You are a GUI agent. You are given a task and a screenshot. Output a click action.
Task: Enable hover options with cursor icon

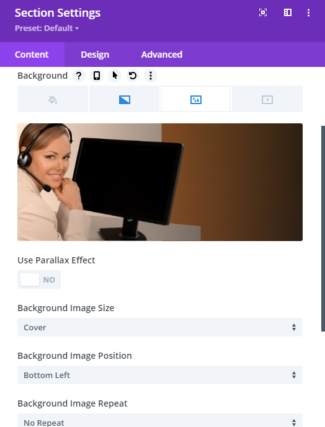pyautogui.click(x=115, y=76)
